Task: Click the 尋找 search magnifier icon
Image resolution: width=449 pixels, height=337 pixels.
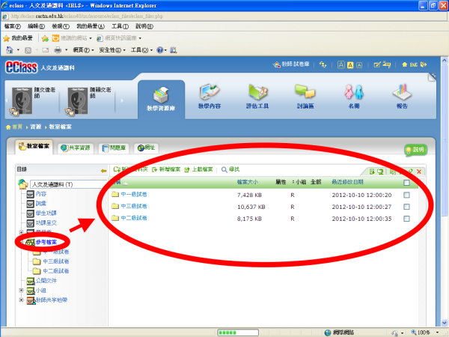Action: (224, 170)
